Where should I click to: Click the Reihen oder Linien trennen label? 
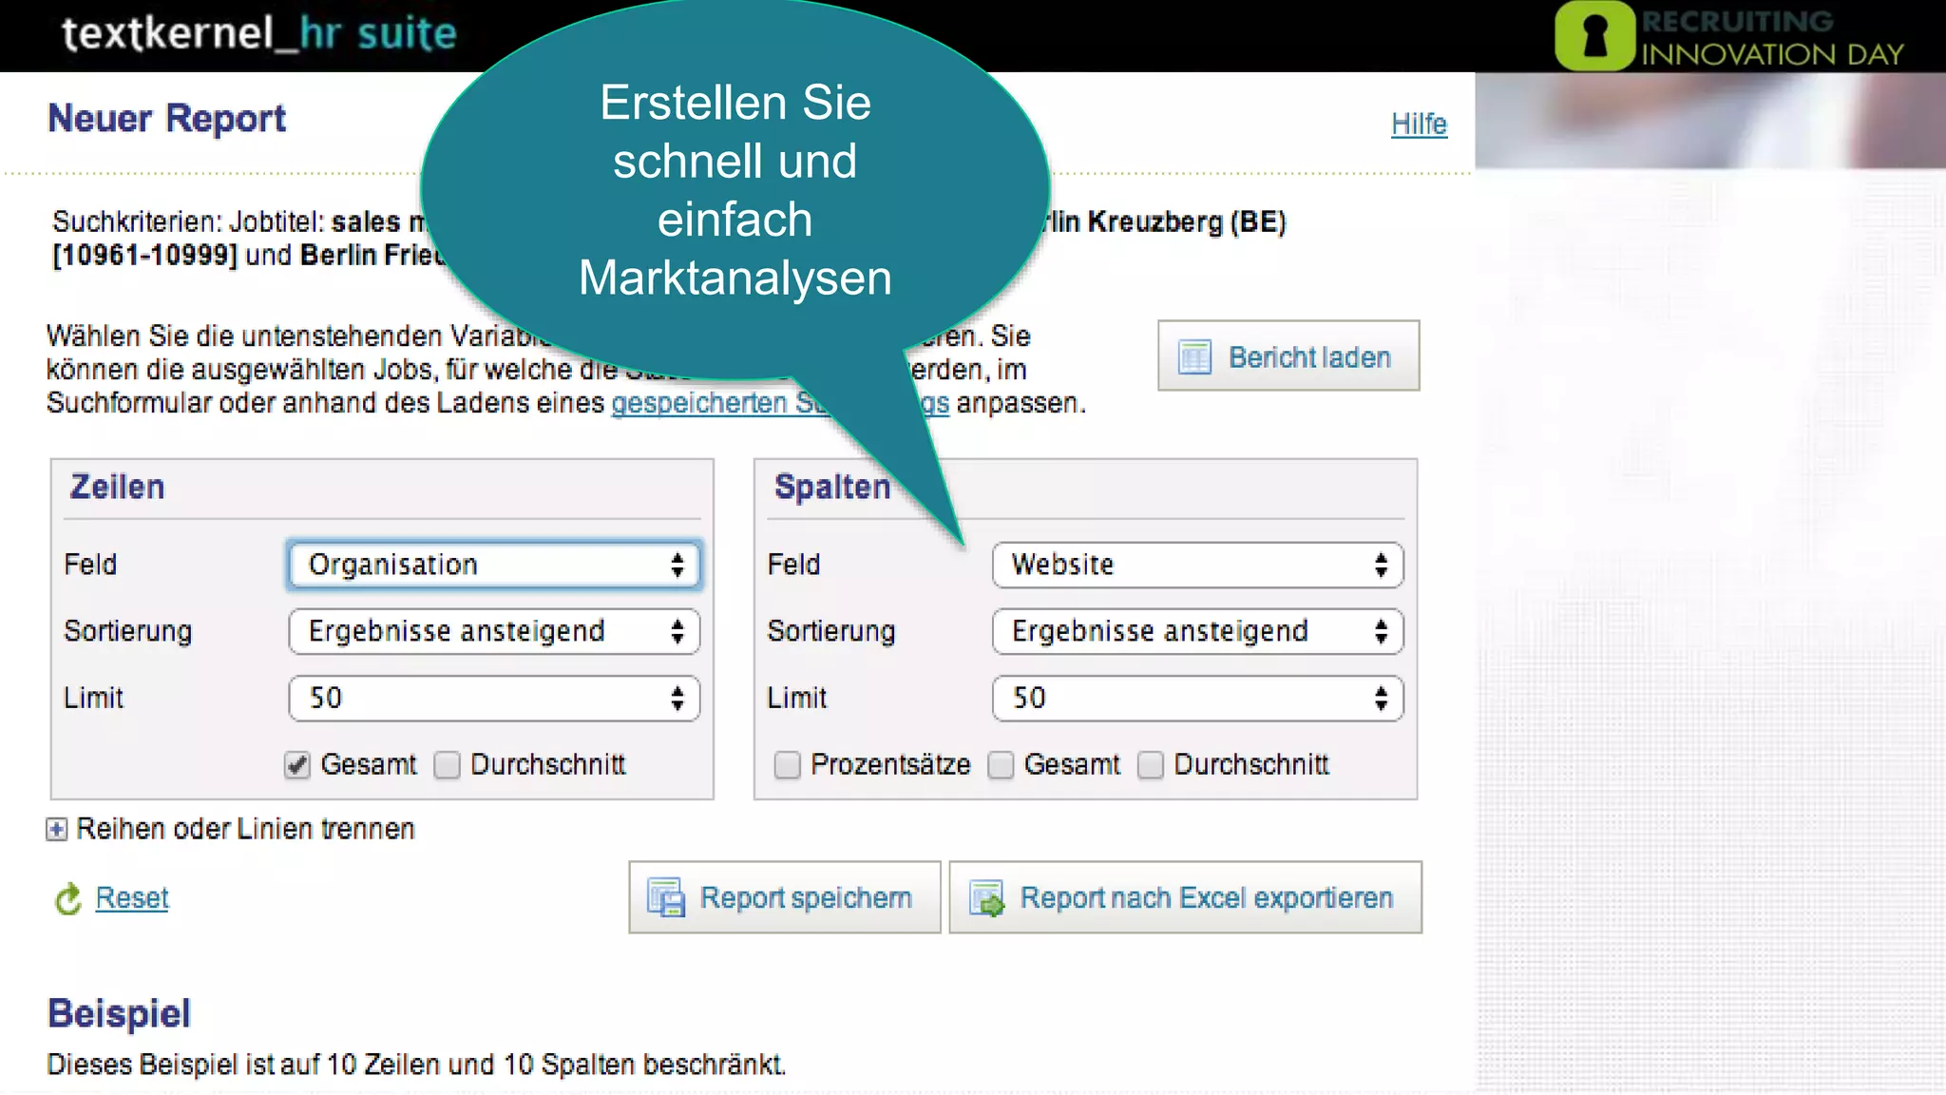pyautogui.click(x=245, y=829)
